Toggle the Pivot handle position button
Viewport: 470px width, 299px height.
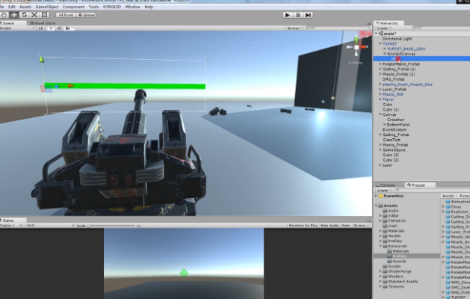point(66,15)
